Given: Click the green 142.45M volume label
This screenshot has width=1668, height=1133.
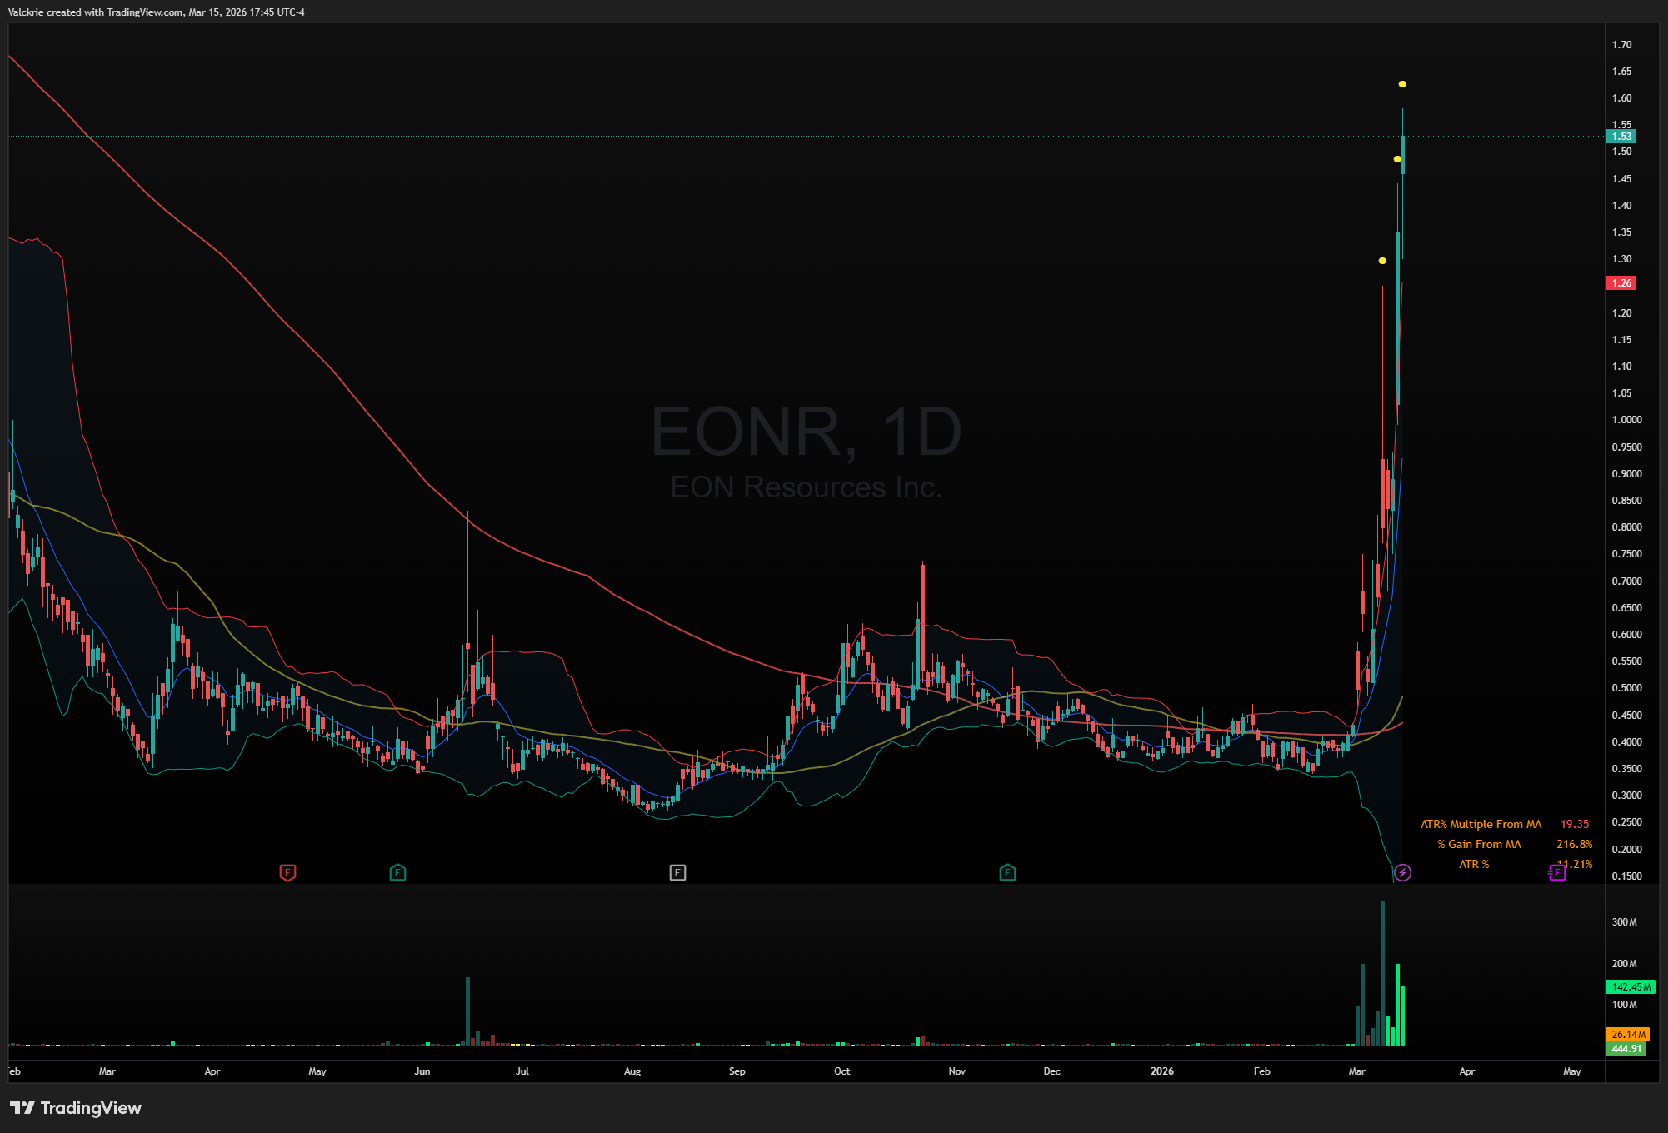Looking at the screenshot, I should (1630, 987).
